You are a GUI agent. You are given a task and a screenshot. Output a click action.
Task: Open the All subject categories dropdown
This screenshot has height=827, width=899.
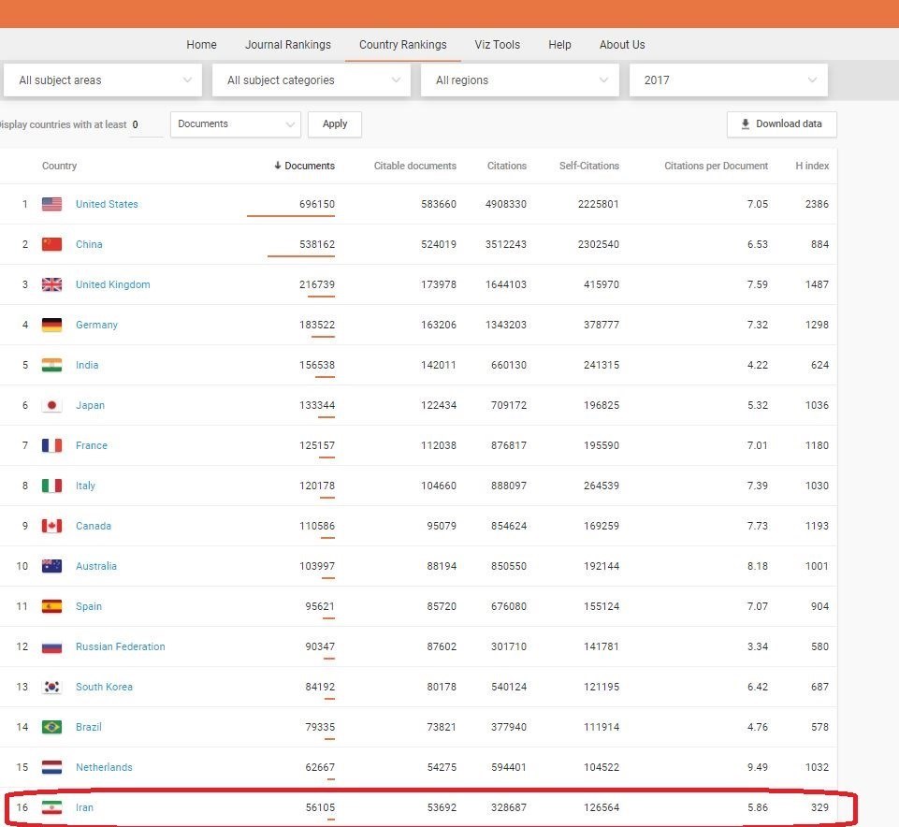311,80
